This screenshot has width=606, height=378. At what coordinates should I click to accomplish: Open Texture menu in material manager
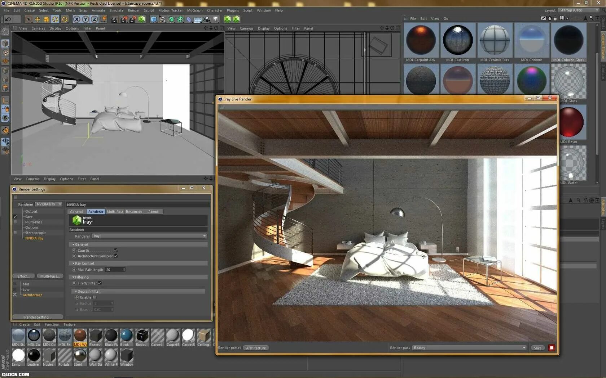pyautogui.click(x=69, y=324)
